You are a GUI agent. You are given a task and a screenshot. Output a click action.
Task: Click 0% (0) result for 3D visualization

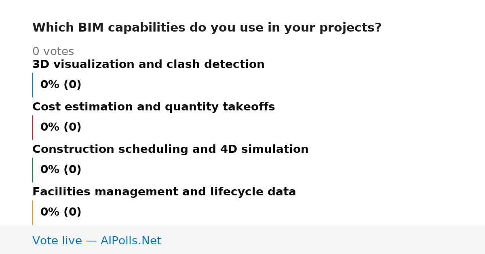point(61,85)
